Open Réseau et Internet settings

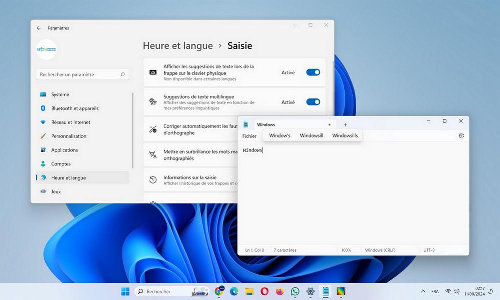(x=83, y=122)
